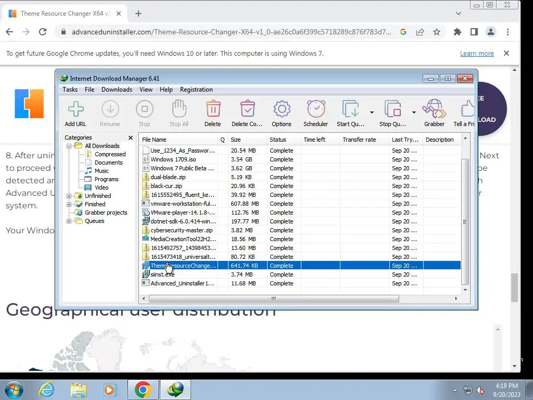Open Windows Start button
The height and width of the screenshot is (400, 533).
[x=14, y=390]
